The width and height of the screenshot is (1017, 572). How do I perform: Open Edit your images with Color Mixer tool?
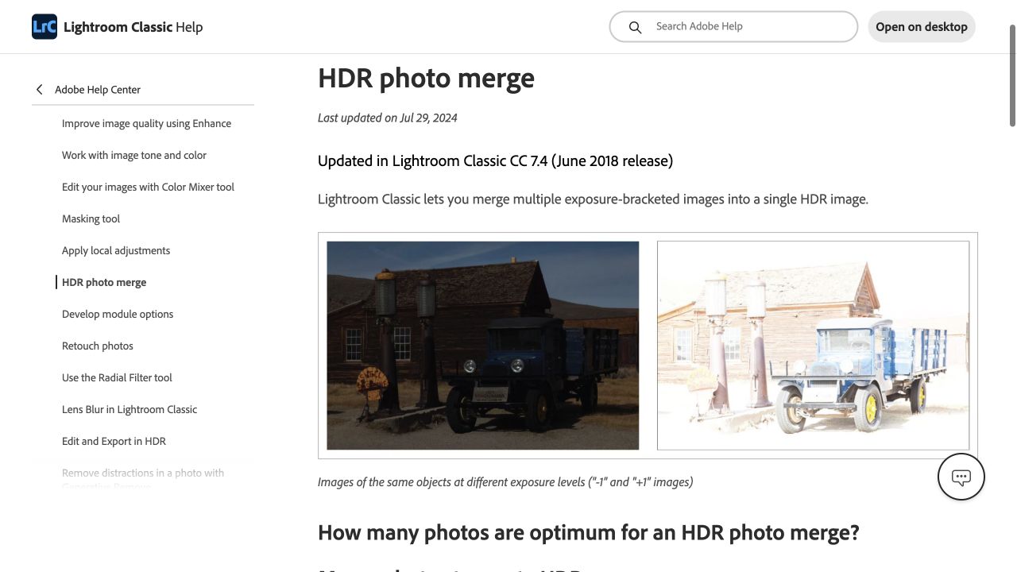[x=148, y=187]
